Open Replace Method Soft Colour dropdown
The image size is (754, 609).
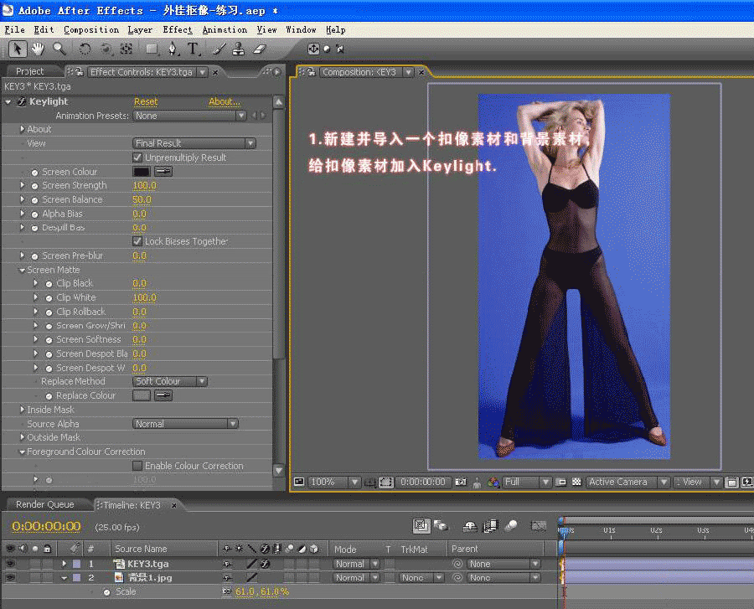click(170, 381)
